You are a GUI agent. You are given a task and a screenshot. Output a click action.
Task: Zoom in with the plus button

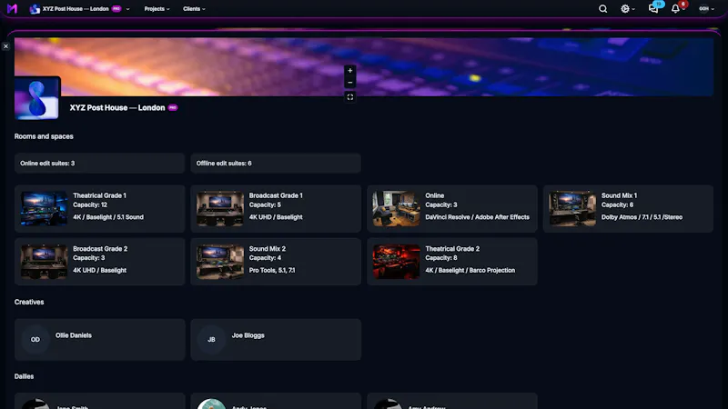(x=350, y=71)
